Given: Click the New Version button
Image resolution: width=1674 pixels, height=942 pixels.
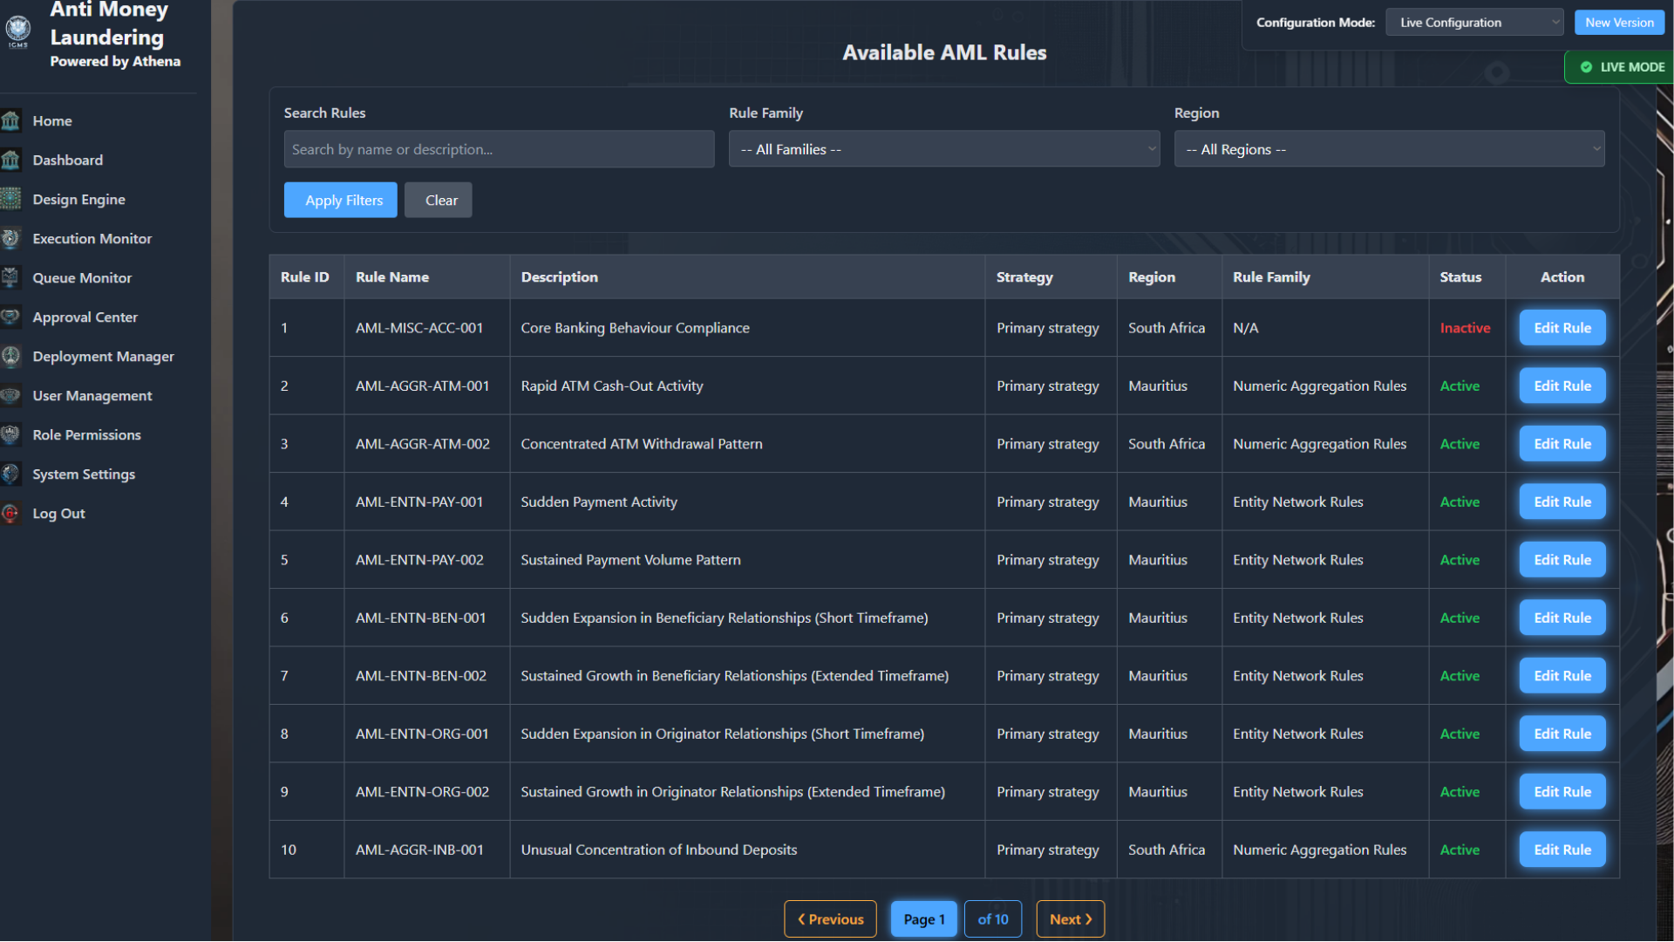Looking at the screenshot, I should pos(1618,23).
